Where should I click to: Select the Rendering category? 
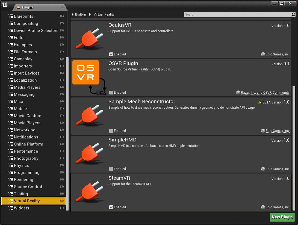click(x=23, y=180)
